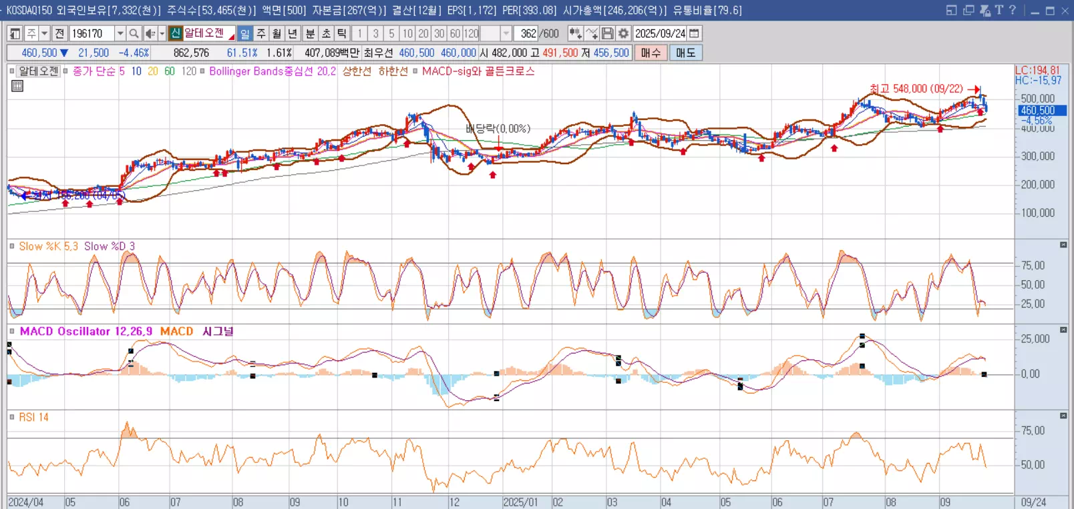Click the 전 button beside stock code
This screenshot has width=1074, height=509.
point(60,33)
